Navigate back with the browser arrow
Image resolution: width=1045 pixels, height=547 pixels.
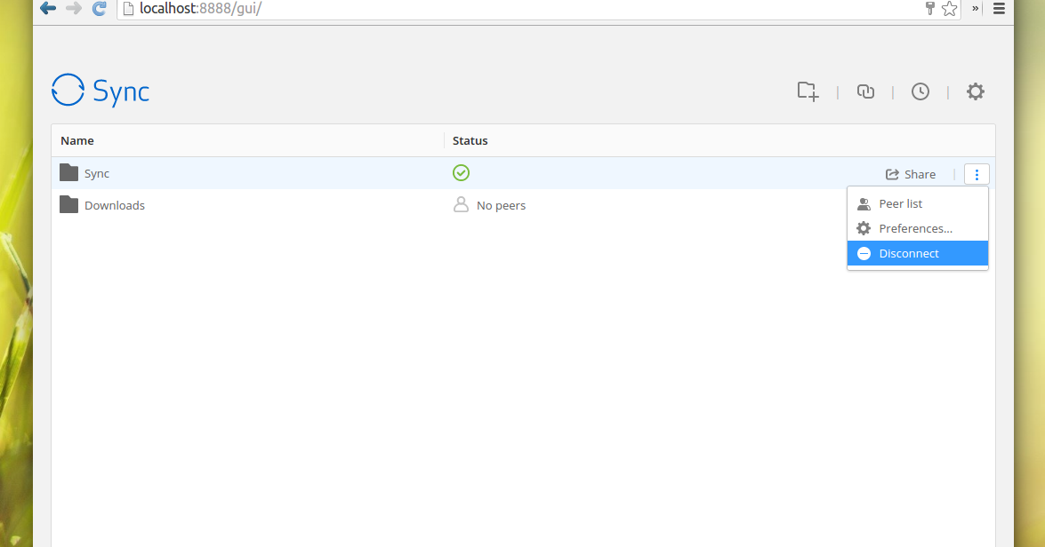pyautogui.click(x=47, y=10)
